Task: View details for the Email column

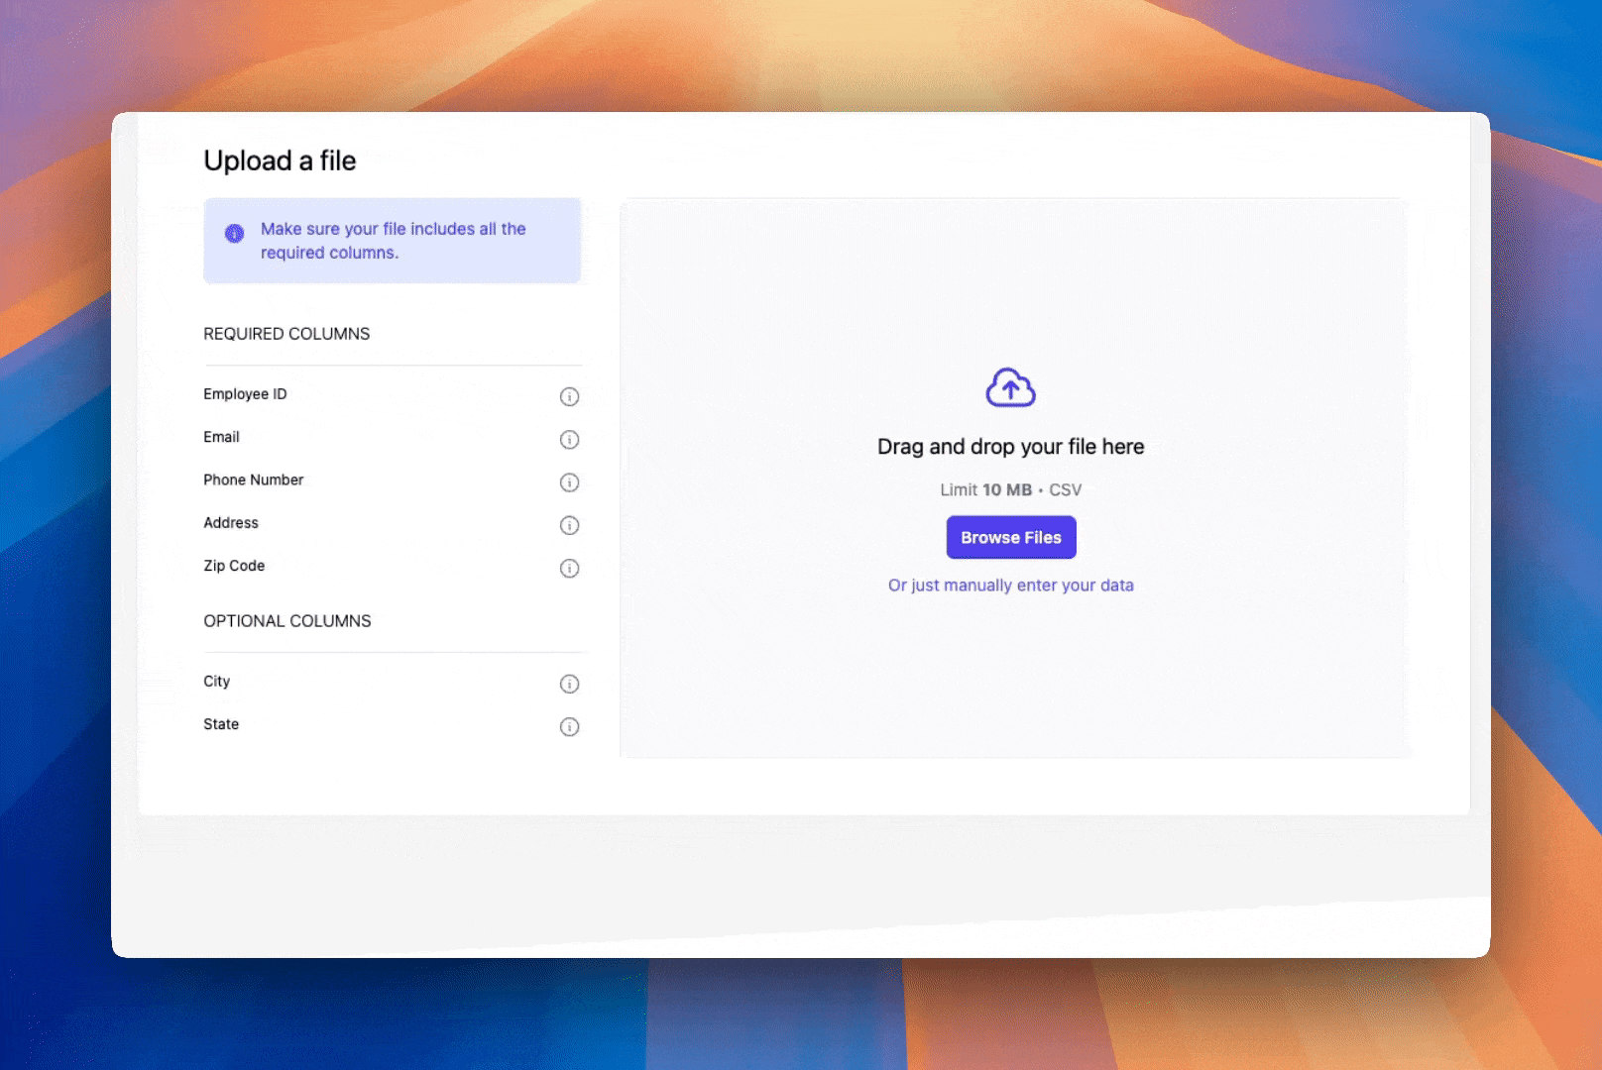Action: (569, 440)
